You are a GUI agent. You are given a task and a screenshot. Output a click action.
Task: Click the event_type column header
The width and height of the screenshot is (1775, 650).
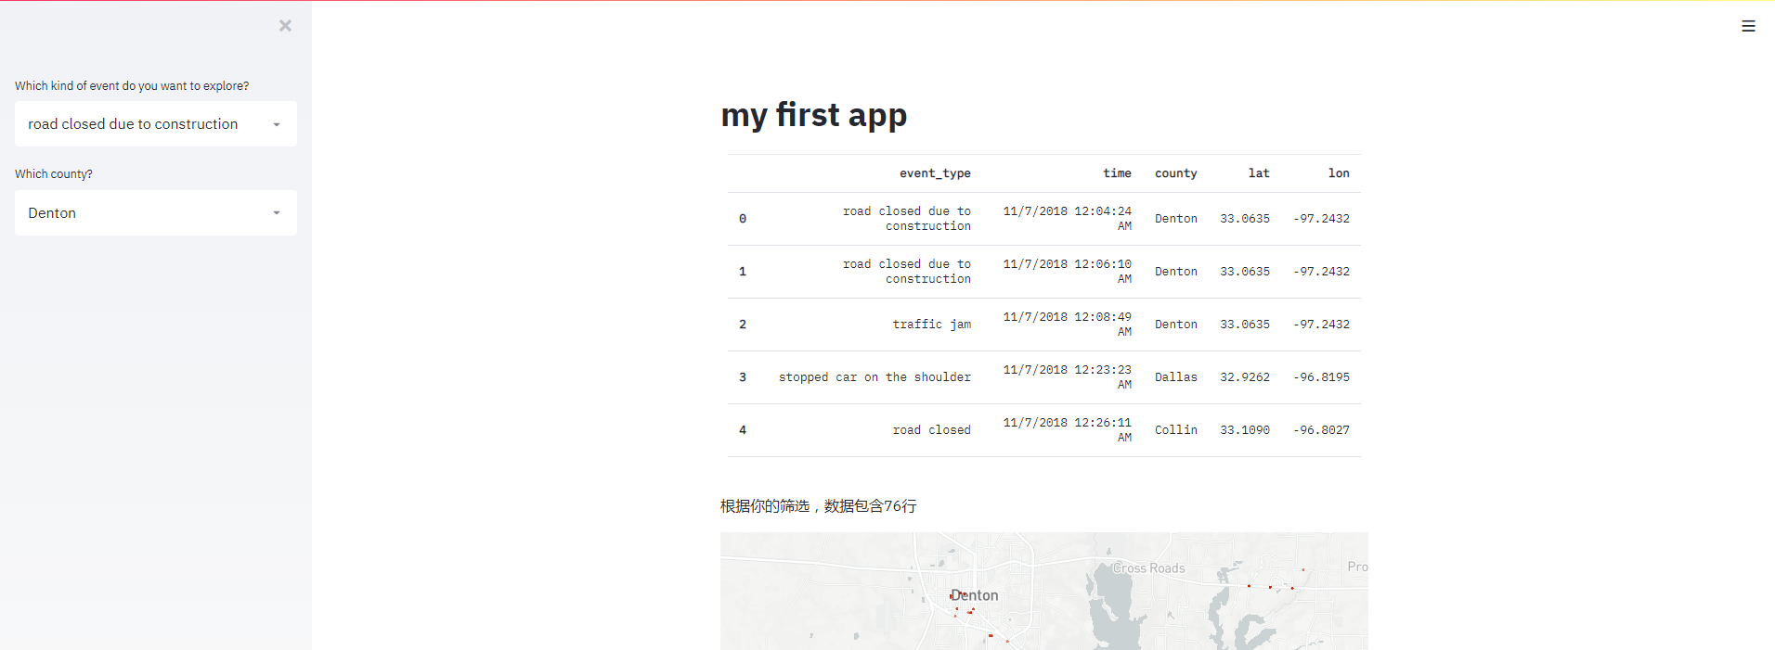(x=935, y=173)
